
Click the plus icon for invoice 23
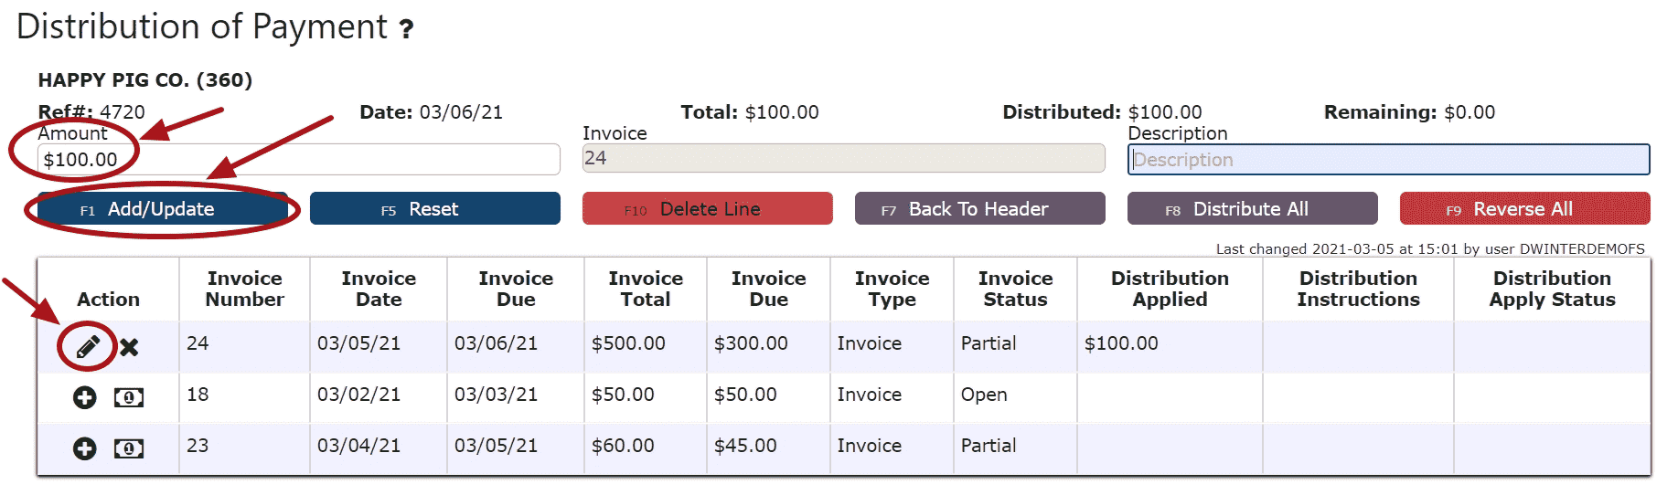click(x=85, y=448)
